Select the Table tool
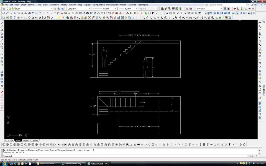This screenshot has height=166, width=266. [x=2, y=82]
